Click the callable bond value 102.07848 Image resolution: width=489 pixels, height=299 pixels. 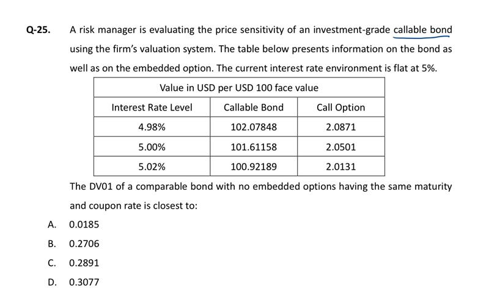(x=254, y=128)
